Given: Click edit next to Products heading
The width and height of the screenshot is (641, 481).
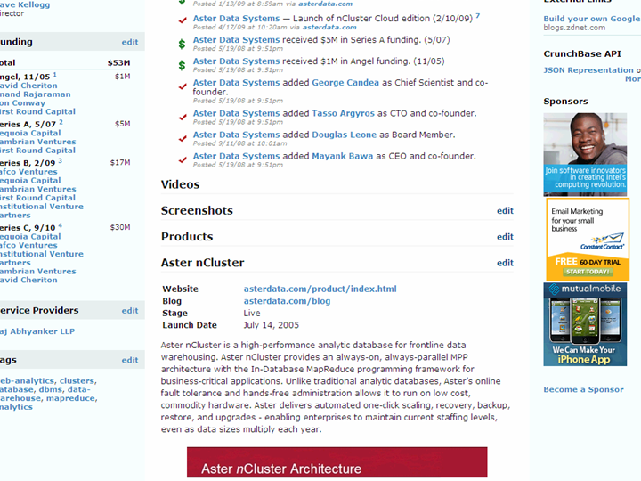Looking at the screenshot, I should pos(505,237).
